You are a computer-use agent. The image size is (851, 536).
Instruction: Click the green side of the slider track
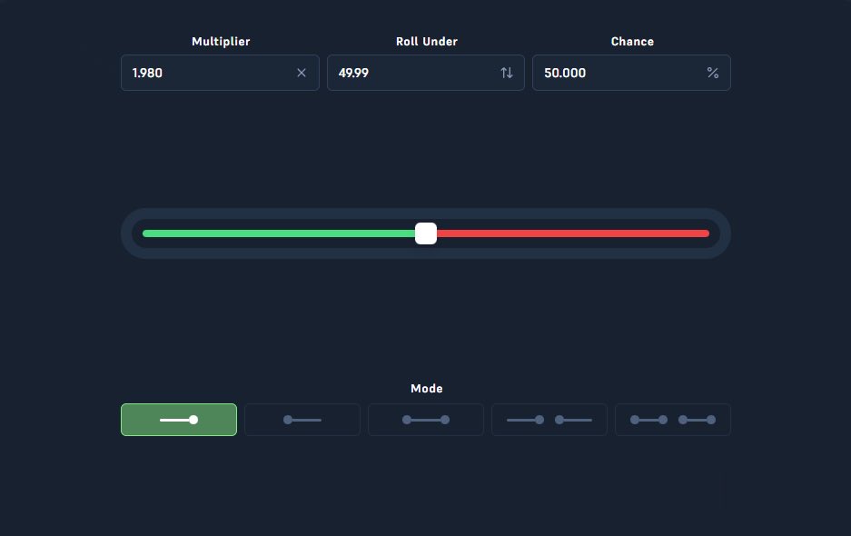click(272, 233)
